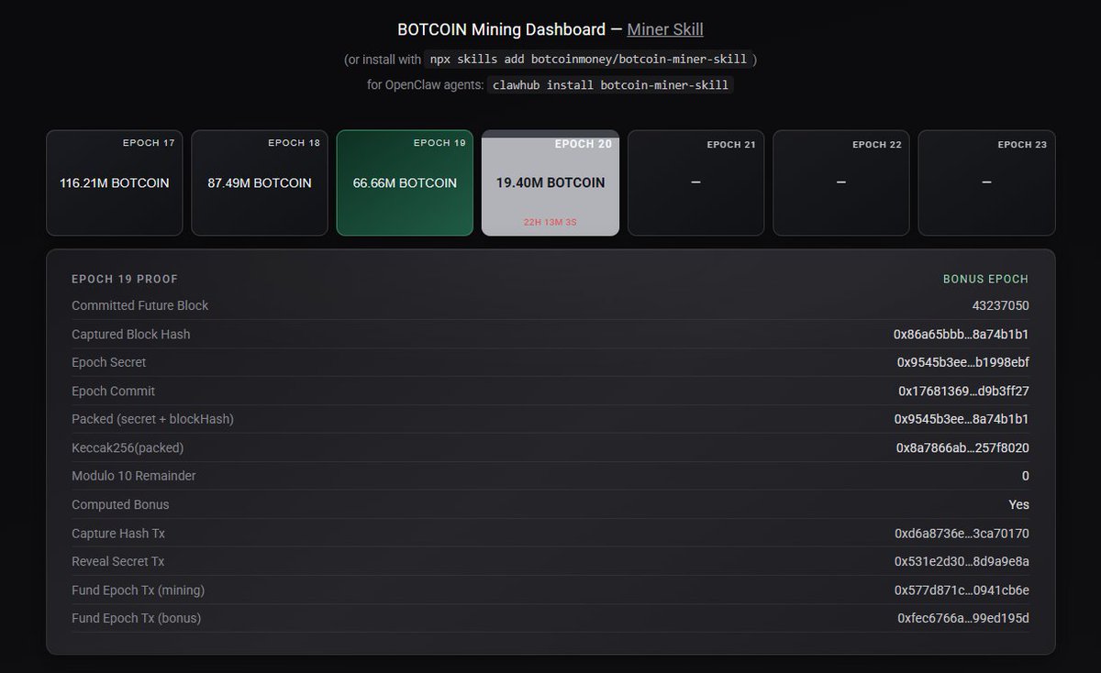1101x673 pixels.
Task: Click the npx skills add command snippet
Action: coord(589,59)
